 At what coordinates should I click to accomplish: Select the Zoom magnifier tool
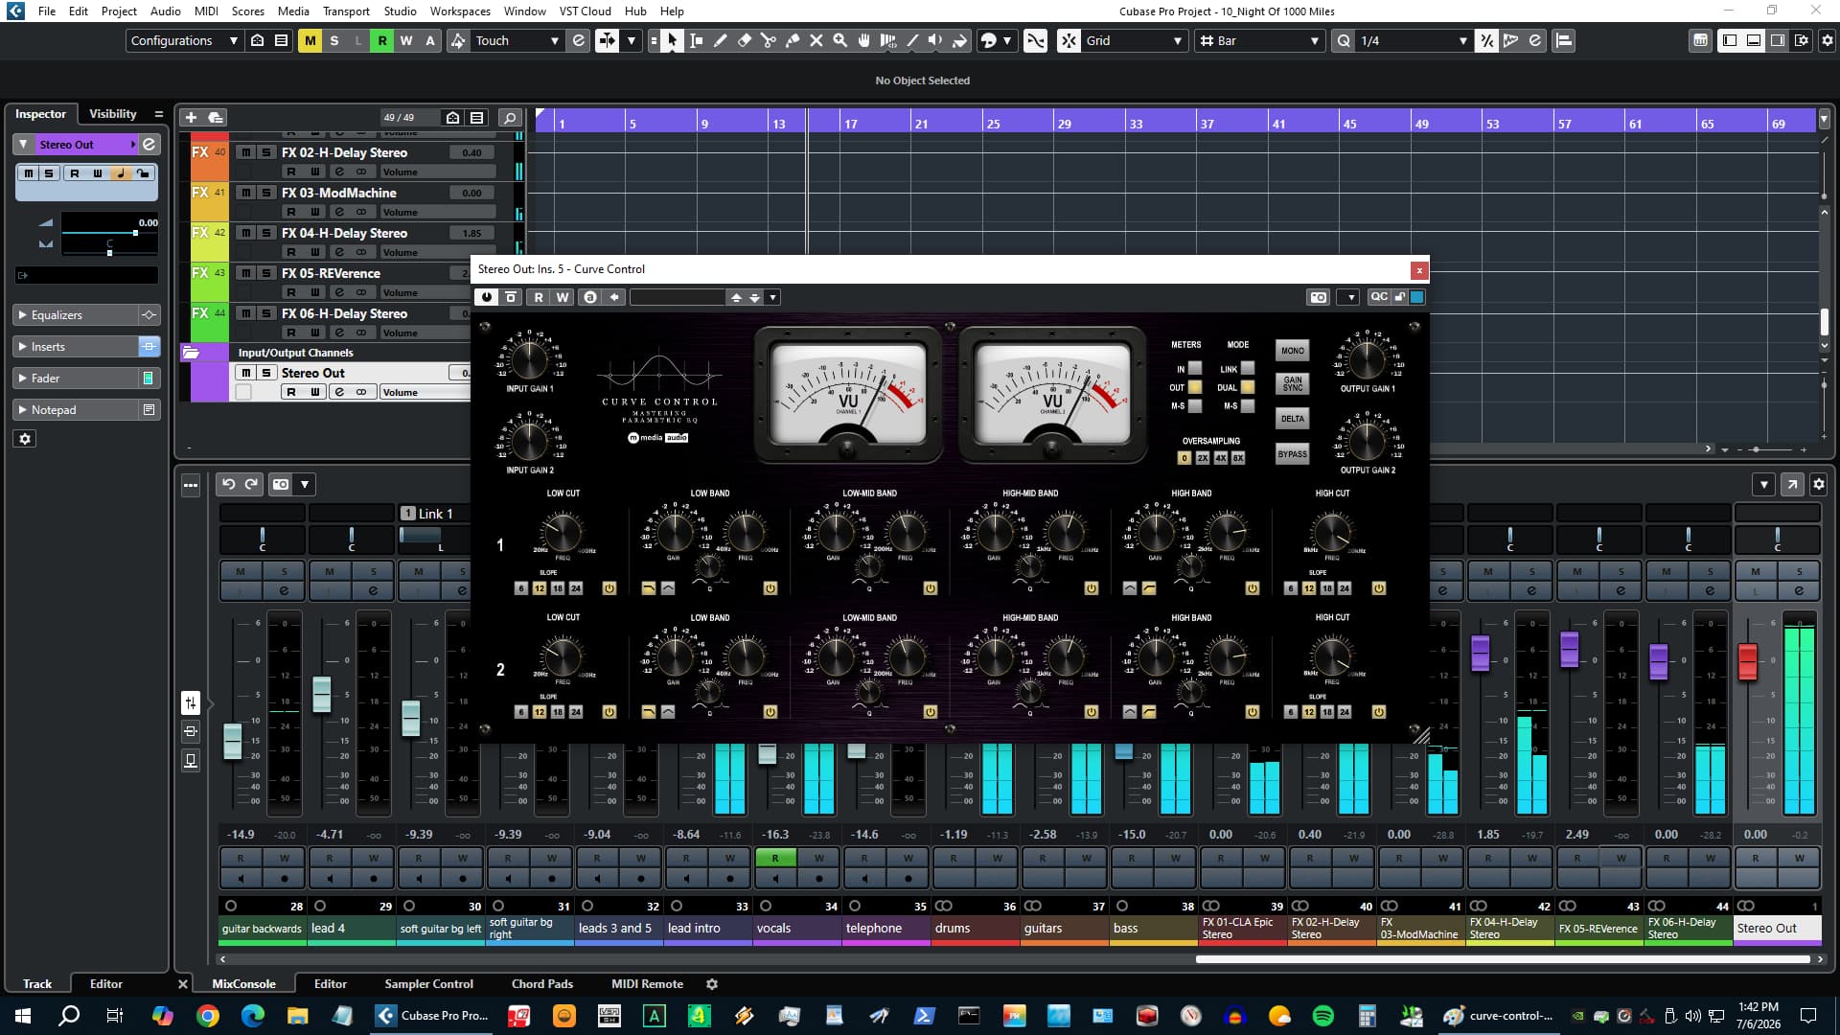(840, 40)
